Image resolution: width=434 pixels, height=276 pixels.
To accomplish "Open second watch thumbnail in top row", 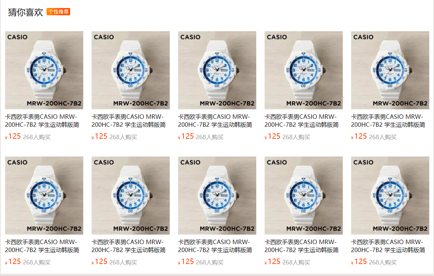I will click(x=130, y=70).
